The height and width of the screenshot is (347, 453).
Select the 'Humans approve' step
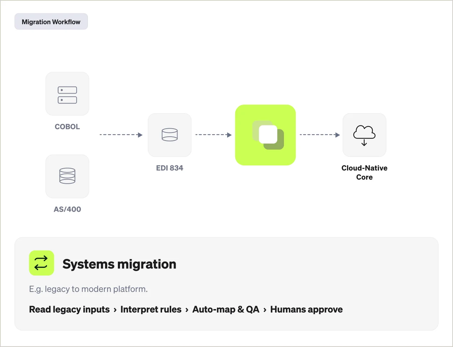tap(306, 309)
